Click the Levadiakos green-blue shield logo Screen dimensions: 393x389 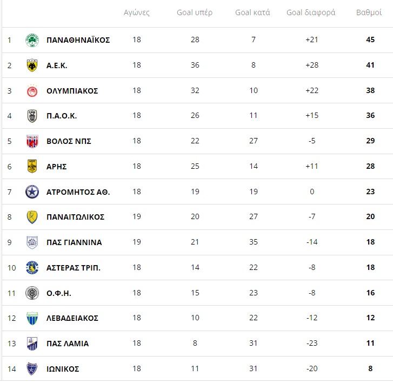(x=32, y=318)
